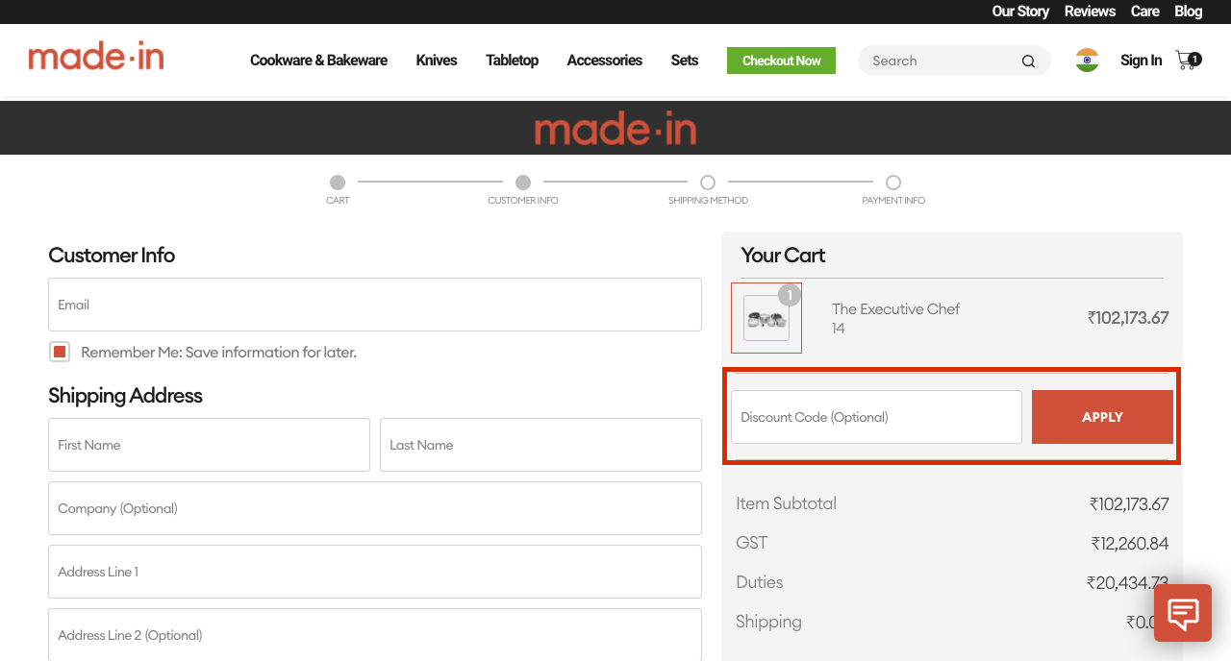Toggle Remember Me checkbox
Image resolution: width=1231 pixels, height=661 pixels.
[x=60, y=352]
